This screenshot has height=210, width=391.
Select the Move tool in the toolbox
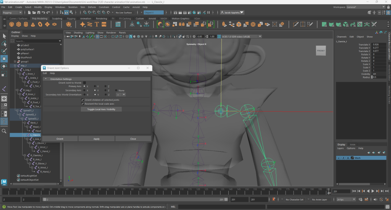click(x=4, y=59)
